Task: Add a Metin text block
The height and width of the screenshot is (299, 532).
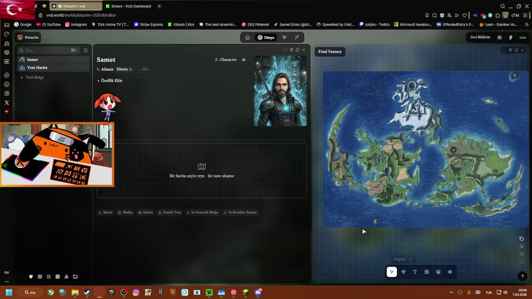Action: [105, 212]
